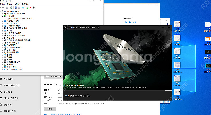Click the Windows Feature Experience Pack value
The height and width of the screenshot is (115, 211).
81,104
